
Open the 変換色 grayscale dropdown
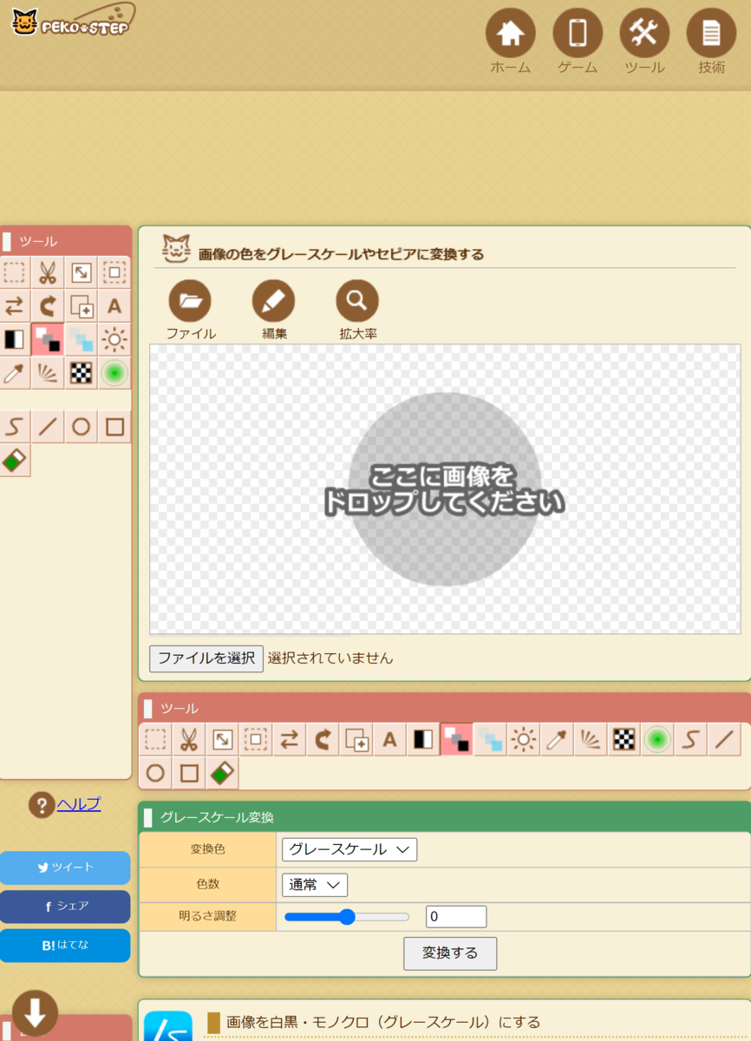349,849
